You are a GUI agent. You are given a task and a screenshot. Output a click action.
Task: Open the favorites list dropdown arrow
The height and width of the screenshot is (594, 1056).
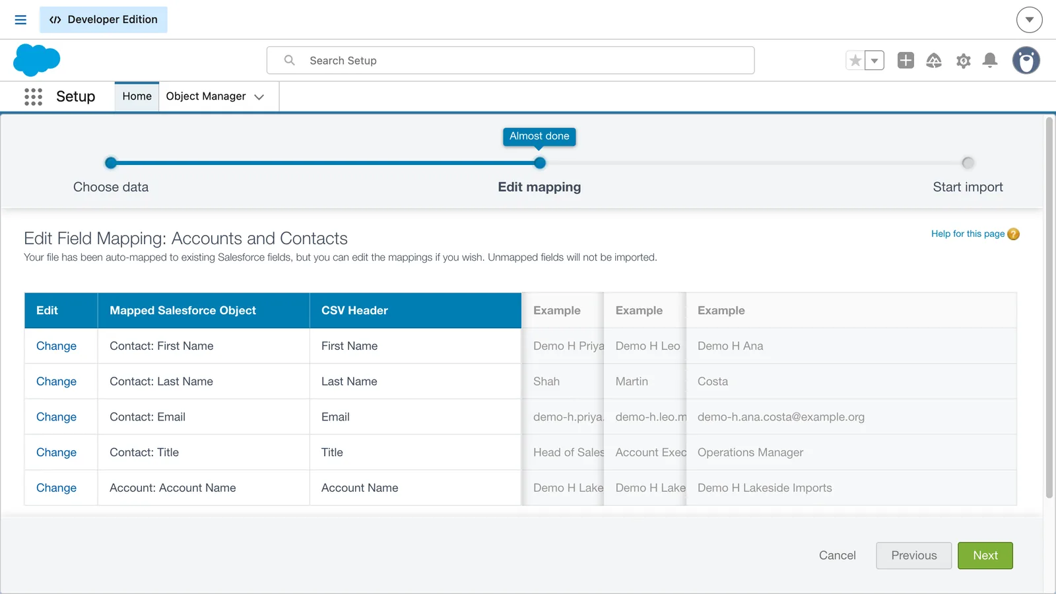coord(874,61)
